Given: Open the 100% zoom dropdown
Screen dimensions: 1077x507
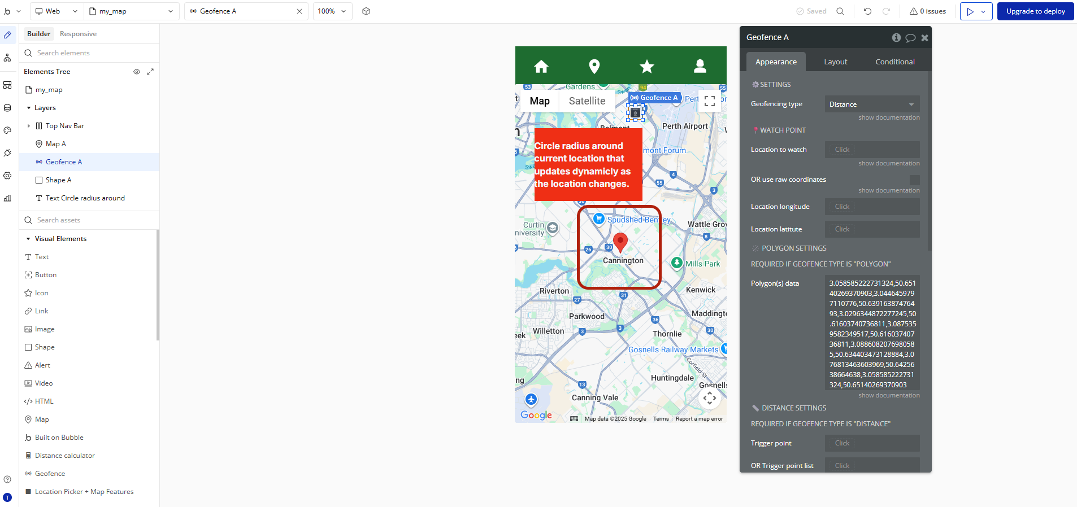Looking at the screenshot, I should coord(332,11).
